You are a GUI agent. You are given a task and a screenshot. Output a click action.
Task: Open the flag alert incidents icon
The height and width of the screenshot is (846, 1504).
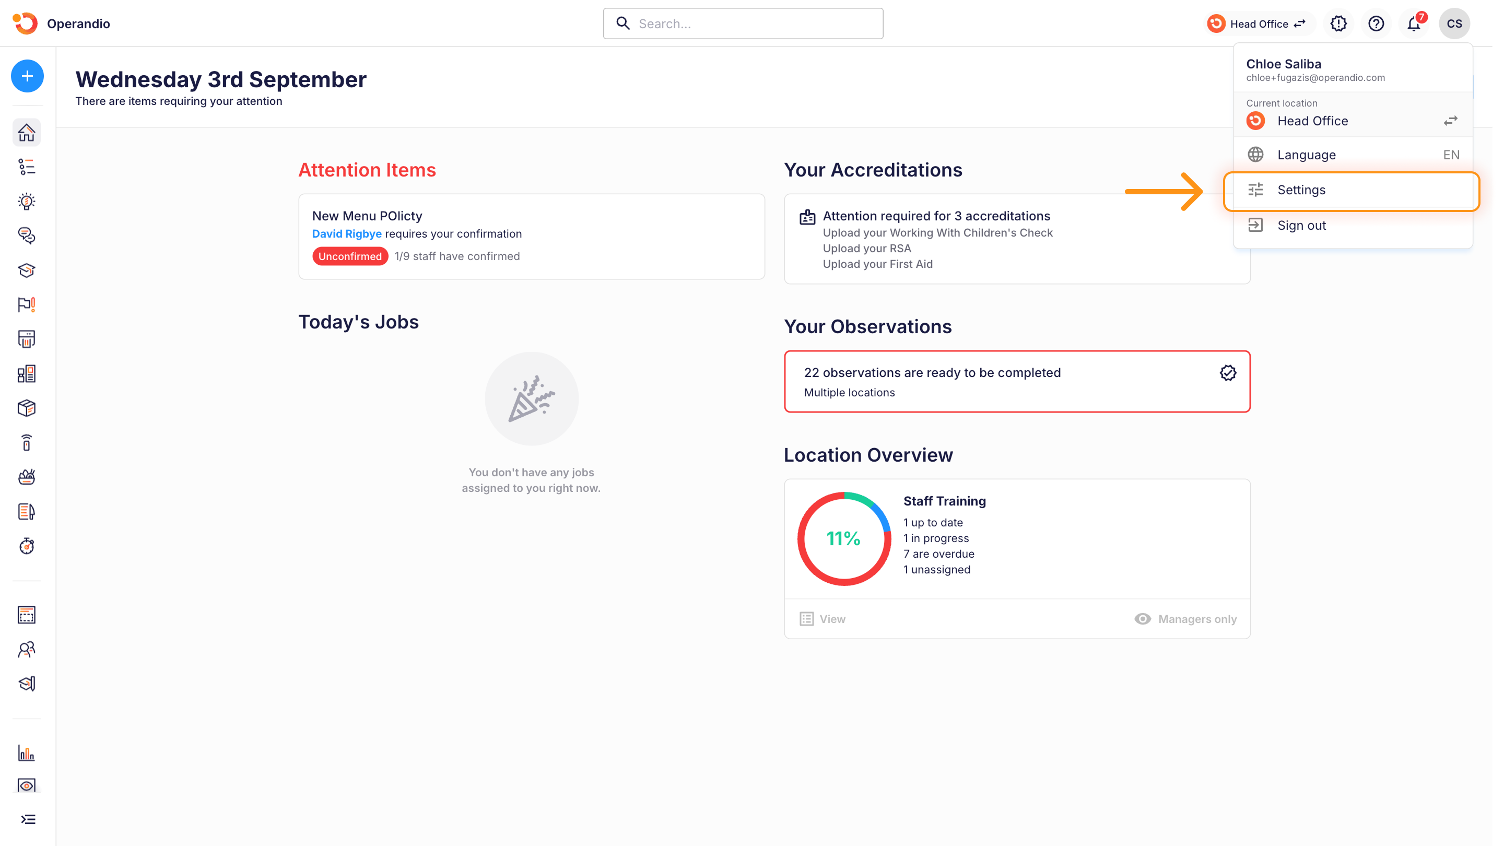point(27,305)
